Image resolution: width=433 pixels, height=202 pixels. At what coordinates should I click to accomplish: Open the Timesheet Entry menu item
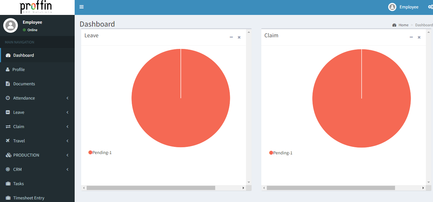(x=37, y=198)
